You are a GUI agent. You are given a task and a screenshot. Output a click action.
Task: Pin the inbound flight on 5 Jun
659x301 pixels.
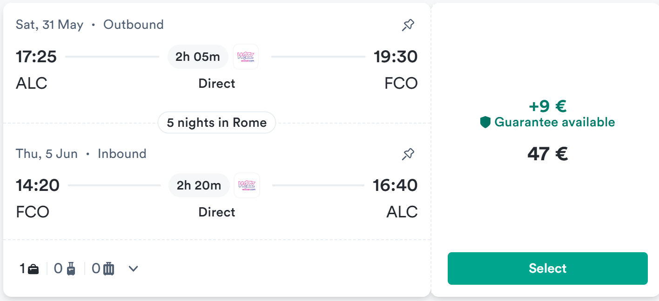click(408, 154)
